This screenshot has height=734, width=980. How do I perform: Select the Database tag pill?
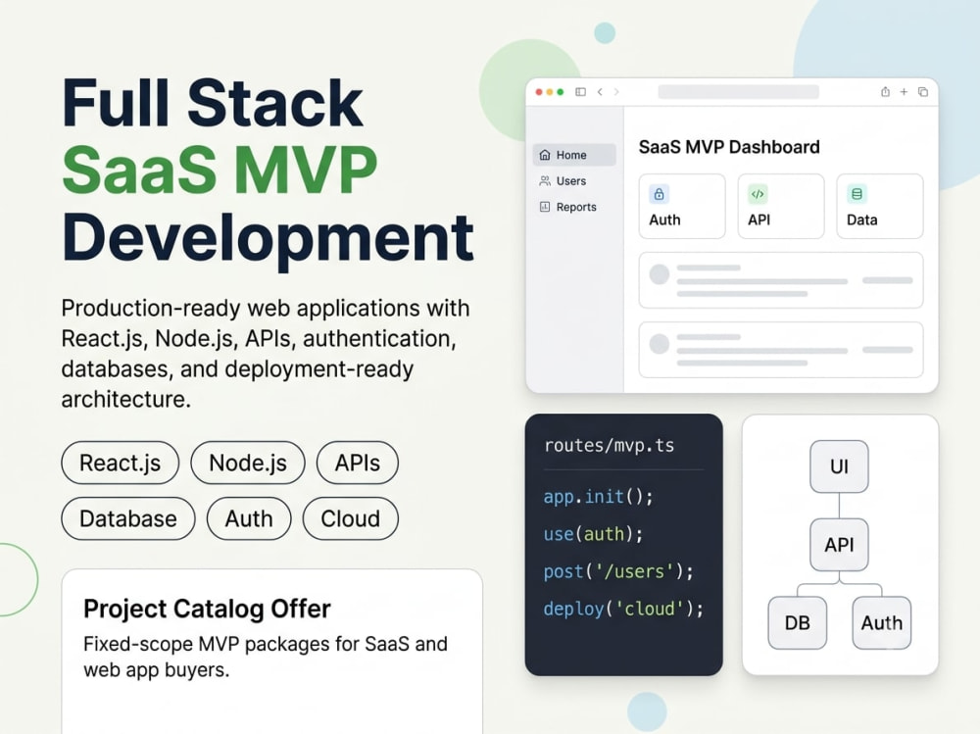pyautogui.click(x=128, y=518)
